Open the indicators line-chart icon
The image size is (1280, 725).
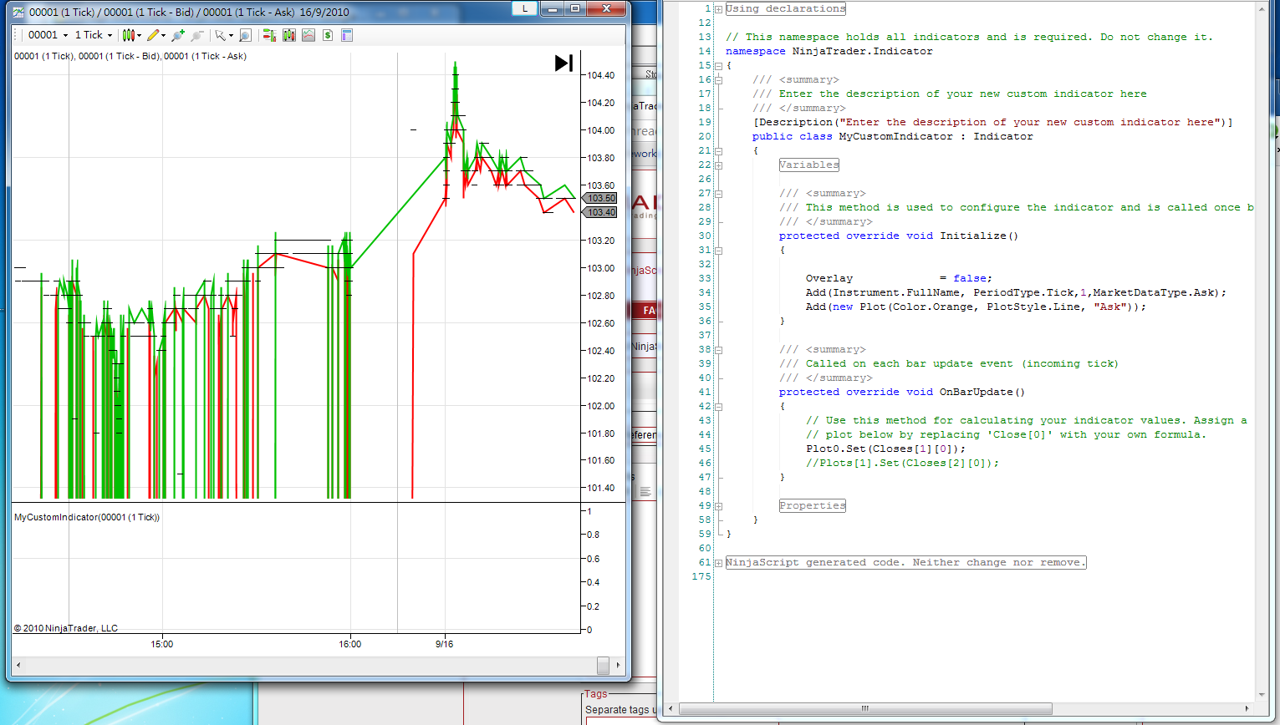click(x=309, y=35)
